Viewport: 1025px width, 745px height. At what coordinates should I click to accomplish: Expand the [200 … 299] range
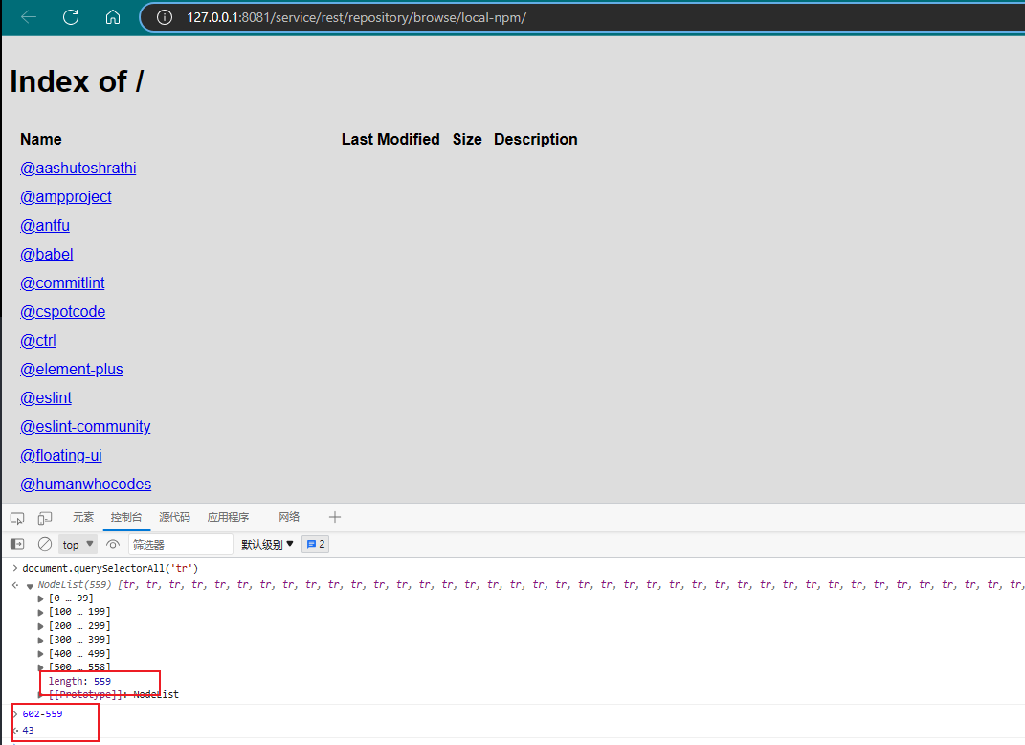[x=41, y=626]
